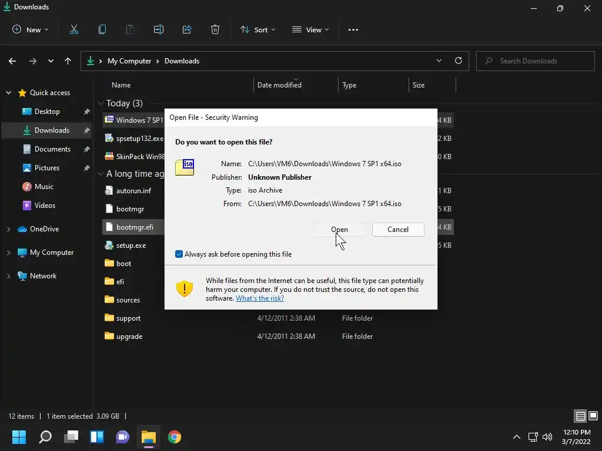Switch to large thumbnails view icon
The width and height of the screenshot is (602, 451).
coord(593,416)
